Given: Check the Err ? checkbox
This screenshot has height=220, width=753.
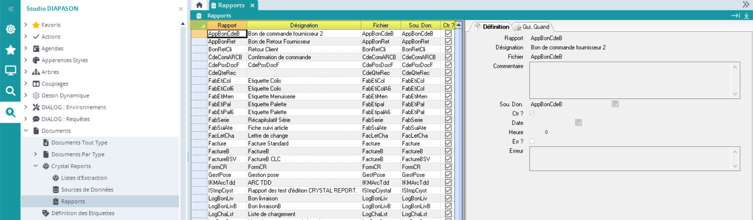Looking at the screenshot, I should (532, 141).
